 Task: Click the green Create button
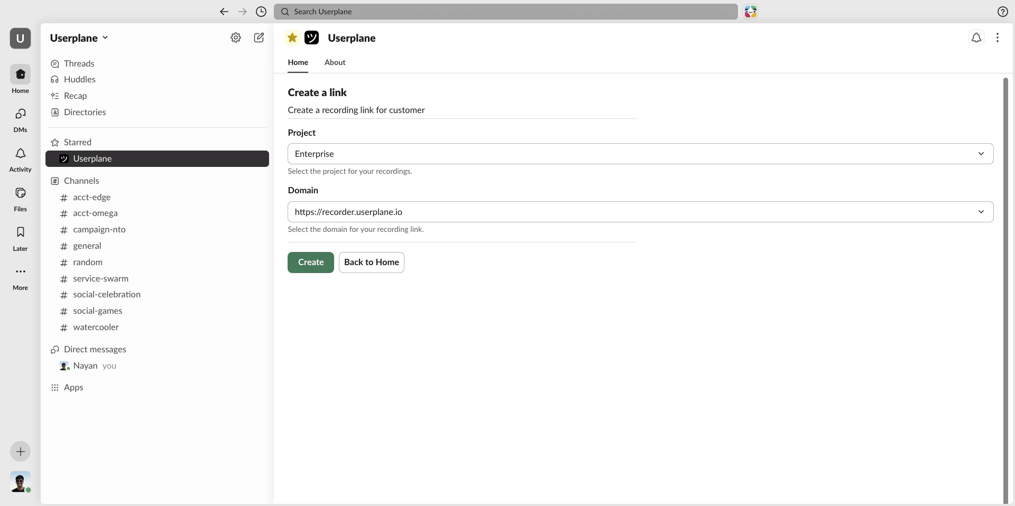(311, 263)
